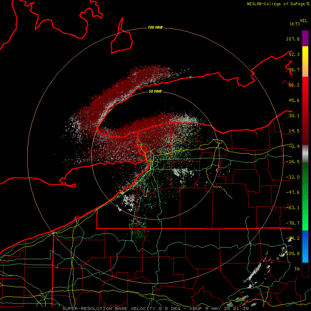Click the VEL legend title

pyautogui.click(x=303, y=21)
